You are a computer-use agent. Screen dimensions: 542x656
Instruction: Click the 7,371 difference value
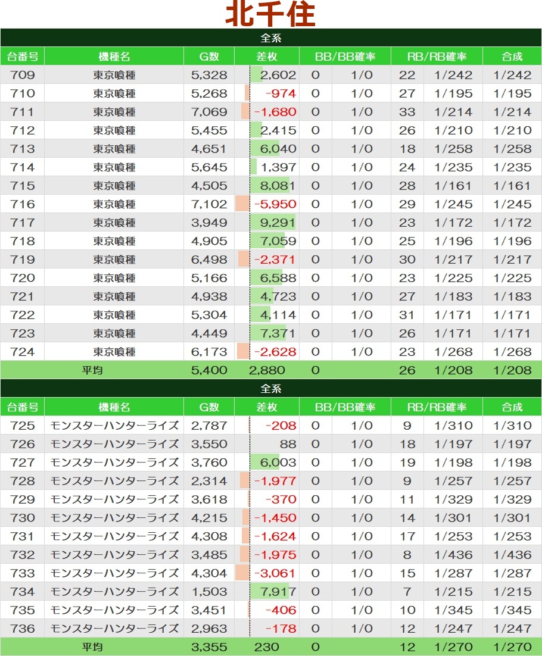coord(278,333)
